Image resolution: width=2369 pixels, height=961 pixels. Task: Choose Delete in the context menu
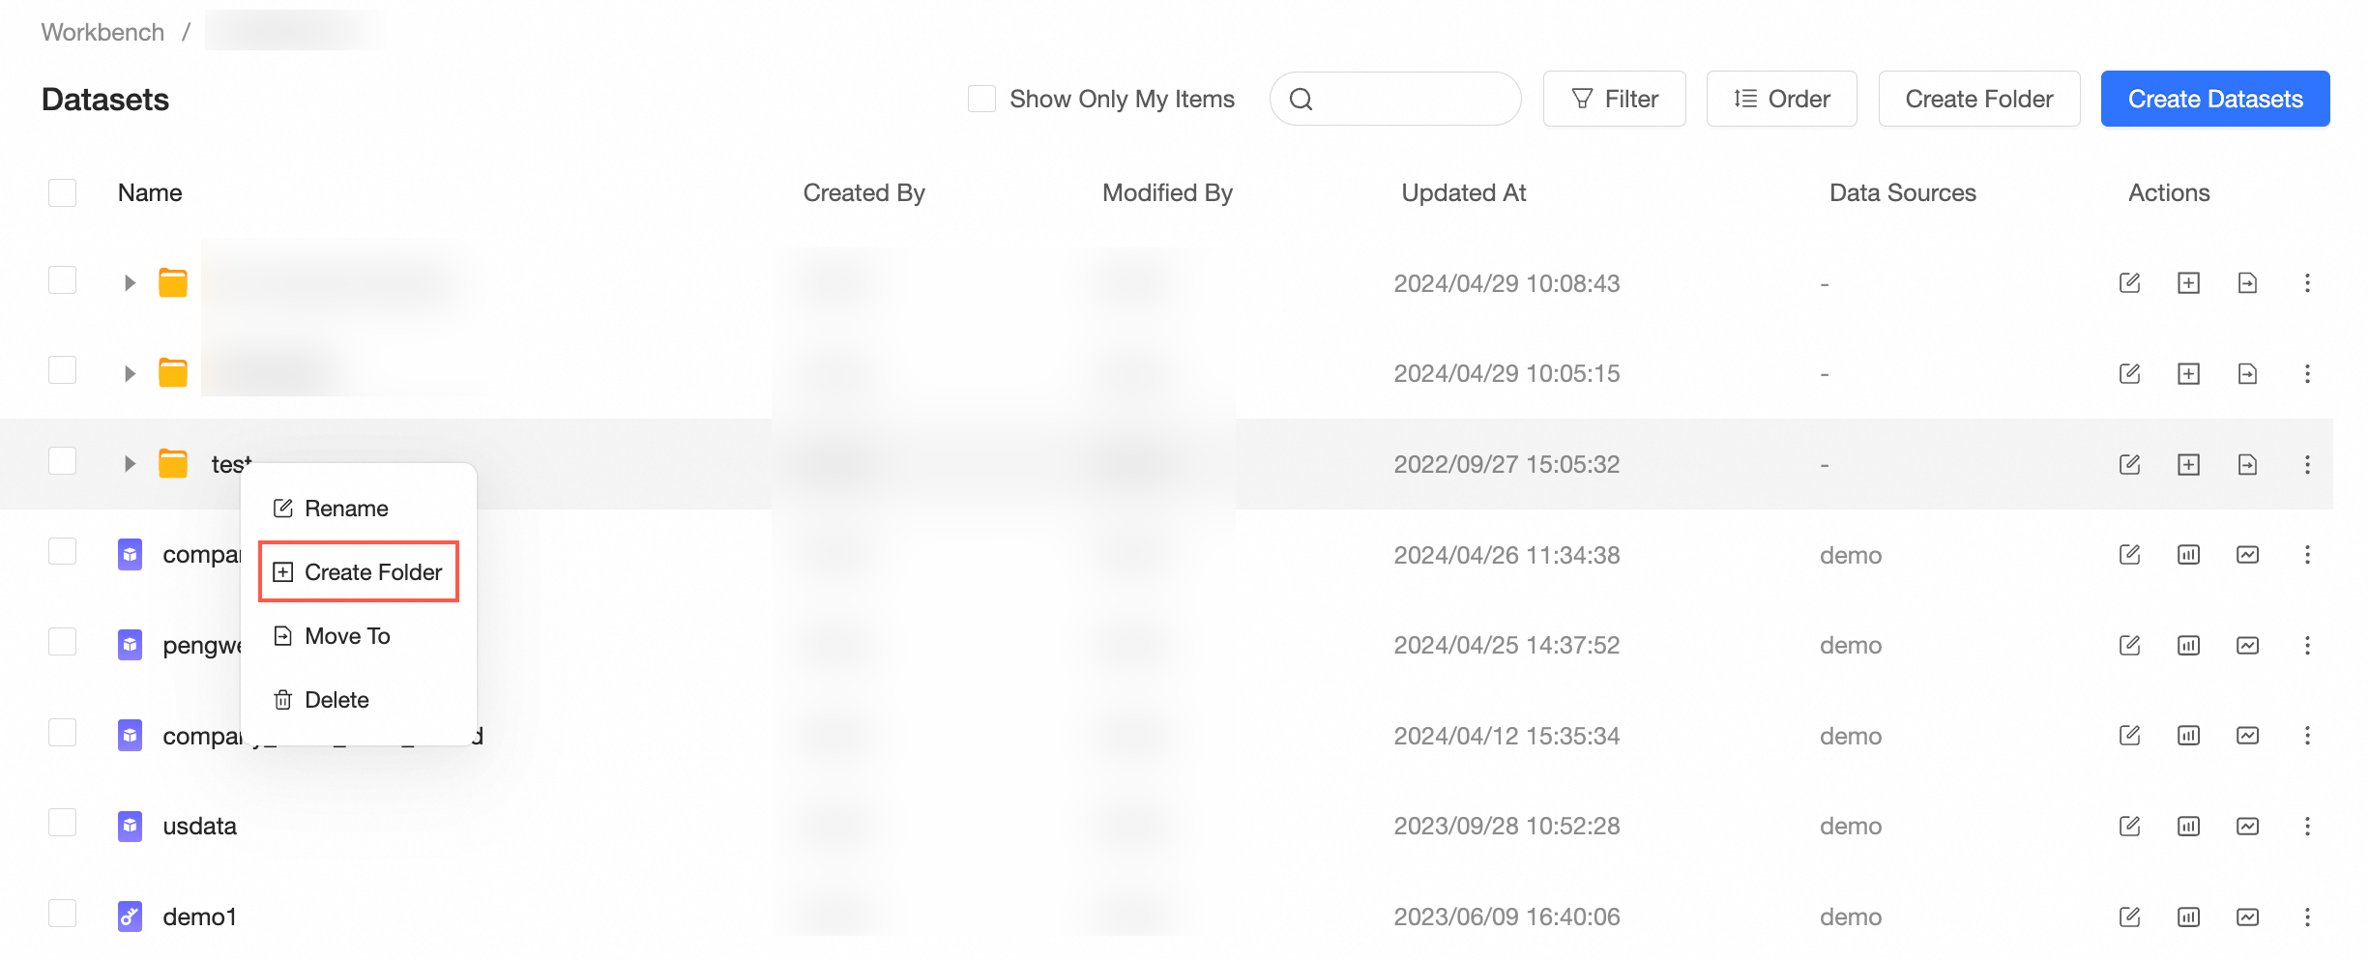point(336,700)
